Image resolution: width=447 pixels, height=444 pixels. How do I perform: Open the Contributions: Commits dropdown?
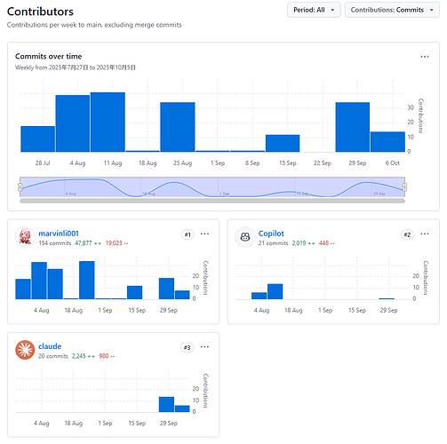click(x=392, y=10)
